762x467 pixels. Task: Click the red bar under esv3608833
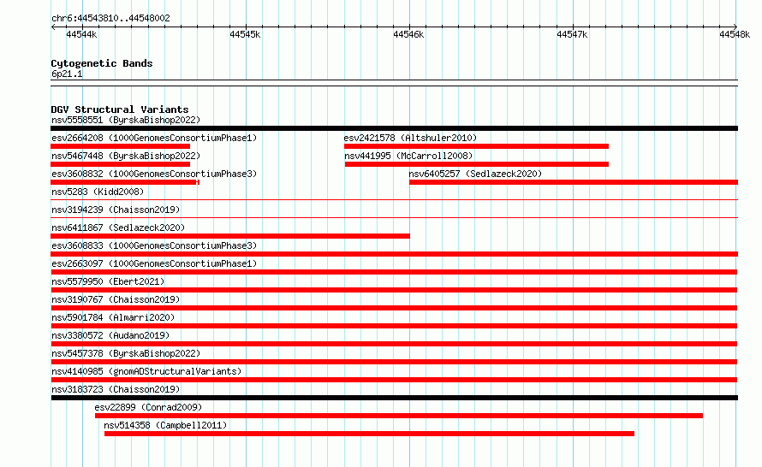pos(394,254)
